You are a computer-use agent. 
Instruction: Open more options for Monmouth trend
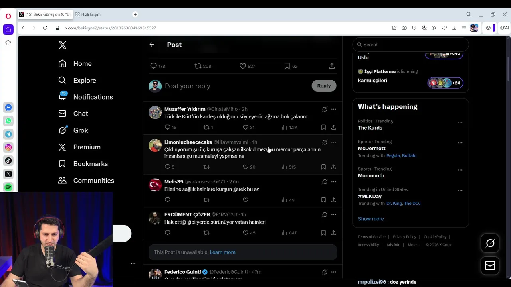460,170
